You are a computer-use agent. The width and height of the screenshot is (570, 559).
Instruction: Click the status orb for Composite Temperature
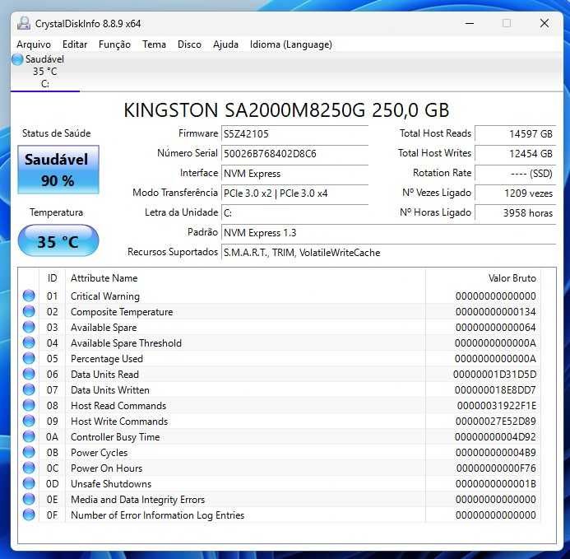pyautogui.click(x=29, y=311)
